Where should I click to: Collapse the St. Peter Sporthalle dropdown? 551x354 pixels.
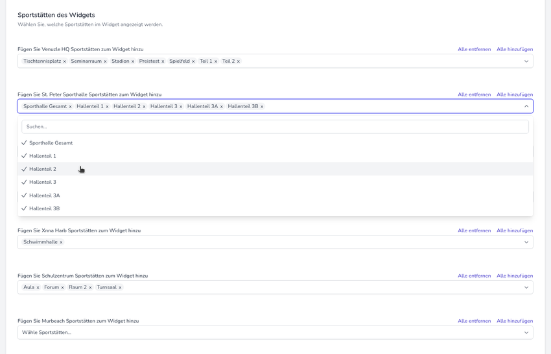coord(526,107)
